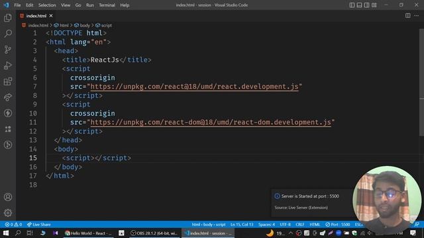Change encoding via 'UTF-8' status item
Viewport: 424px width, 238px height.
tap(285, 225)
